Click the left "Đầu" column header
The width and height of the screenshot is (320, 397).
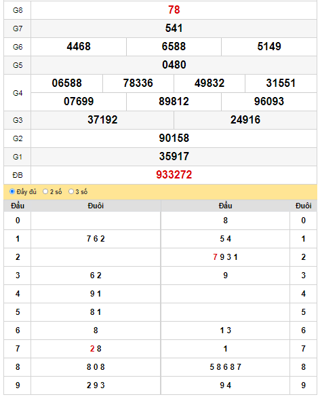18,206
